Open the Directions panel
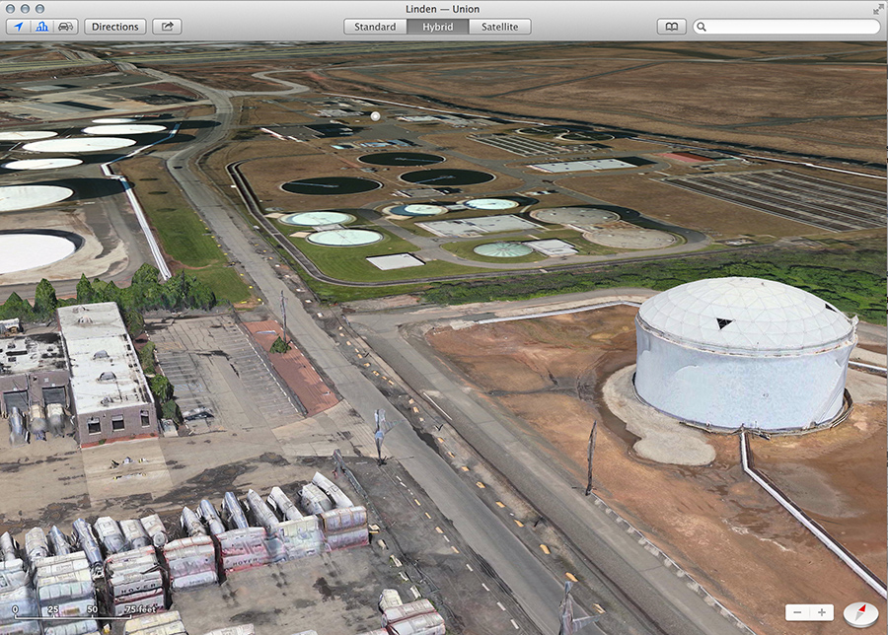Screen dimensions: 888x635 click(x=115, y=27)
